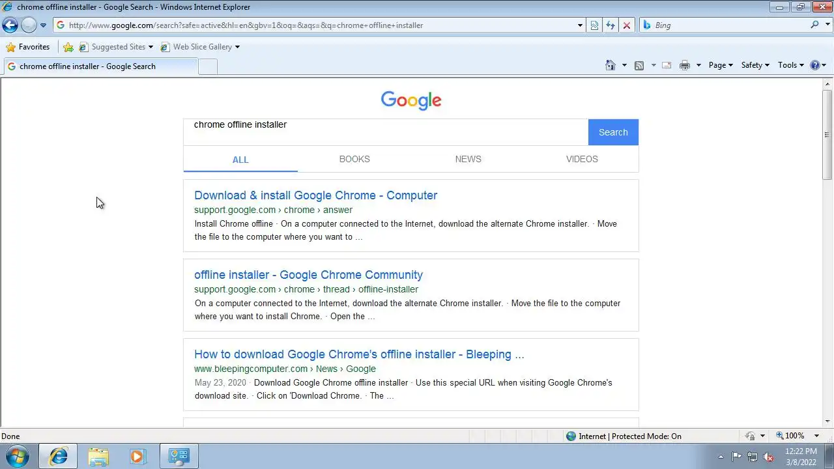834x469 pixels.
Task: Select the ALL results tab
Action: [240, 160]
